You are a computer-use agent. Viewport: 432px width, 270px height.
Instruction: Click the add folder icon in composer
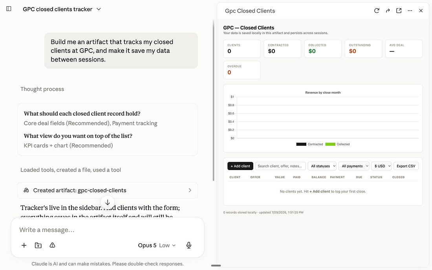click(x=38, y=245)
